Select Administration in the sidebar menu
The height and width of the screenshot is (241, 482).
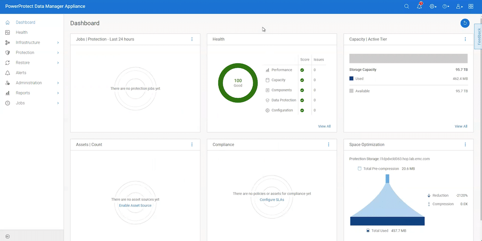[x=29, y=83]
